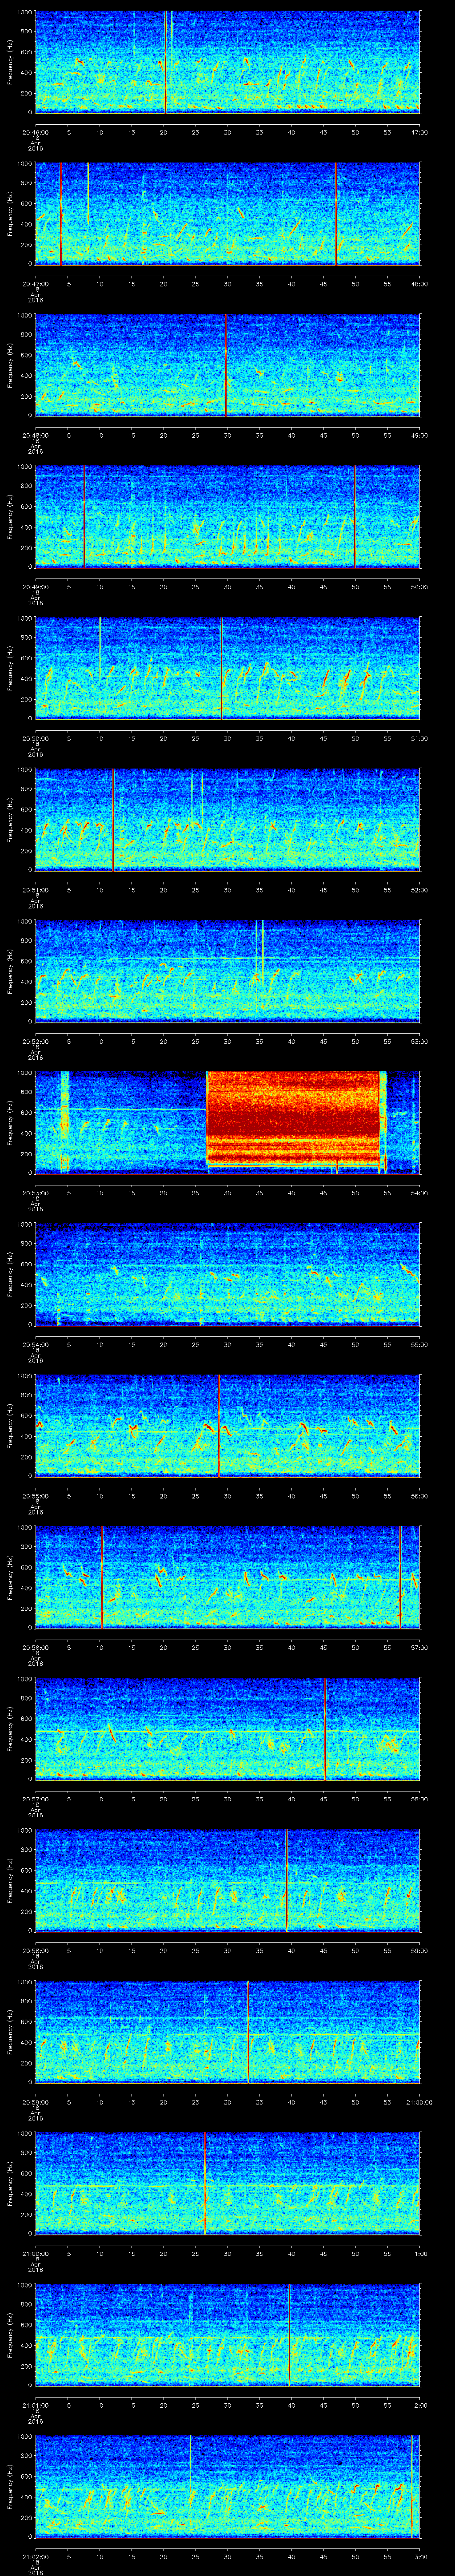Open the spectrogram panel starting at 20:48:00
This screenshot has height=2576, width=455.
click(x=227, y=365)
